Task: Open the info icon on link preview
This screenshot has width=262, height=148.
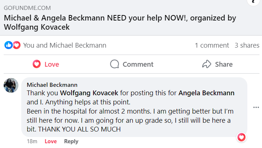Action: (x=254, y=2)
